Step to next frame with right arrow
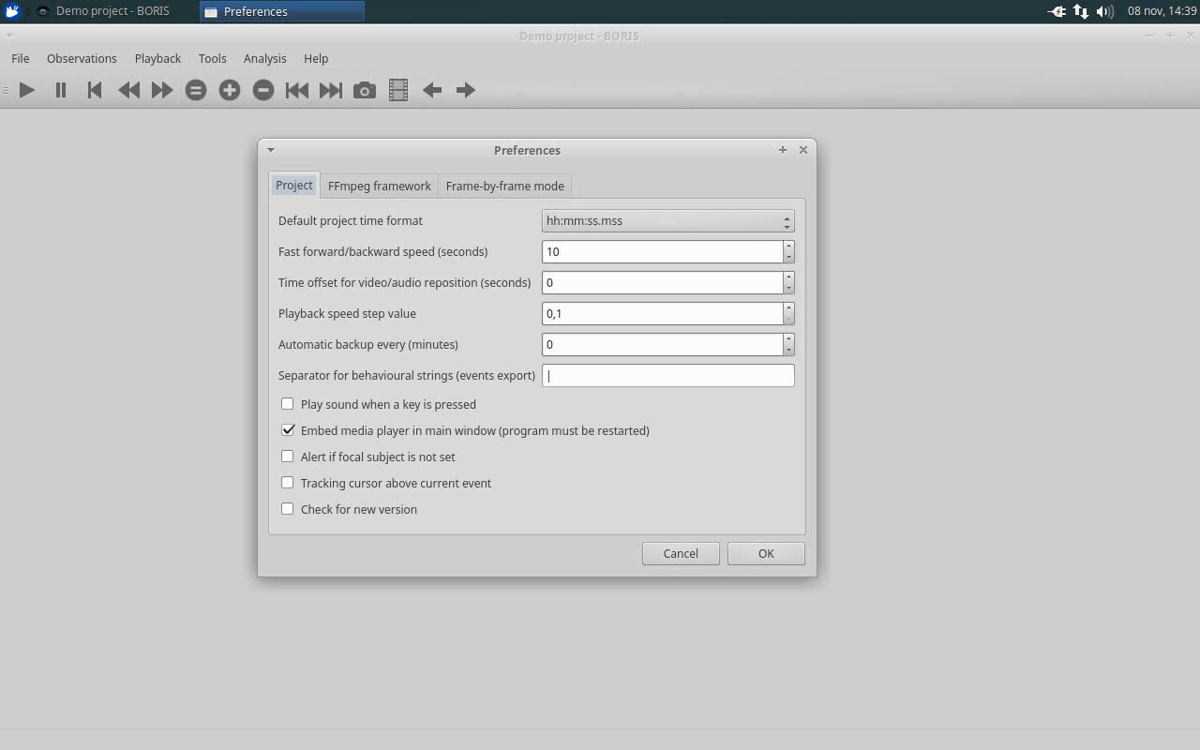 pos(466,90)
